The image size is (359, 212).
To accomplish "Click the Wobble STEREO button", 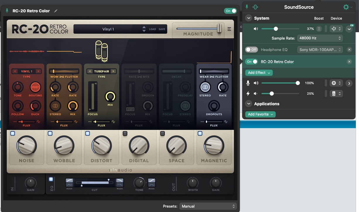I will coord(55,106).
